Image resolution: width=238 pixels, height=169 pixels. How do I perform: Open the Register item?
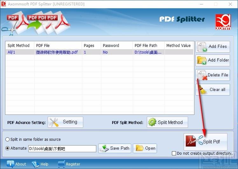pos(69,164)
